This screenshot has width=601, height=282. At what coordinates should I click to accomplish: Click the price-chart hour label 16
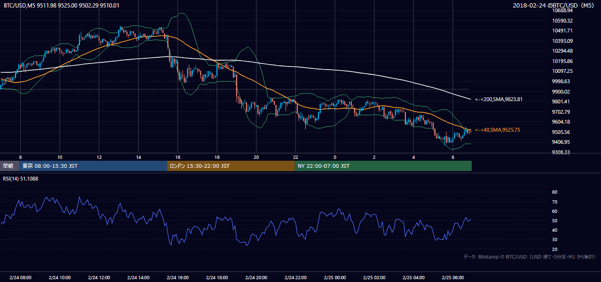tap(178, 157)
